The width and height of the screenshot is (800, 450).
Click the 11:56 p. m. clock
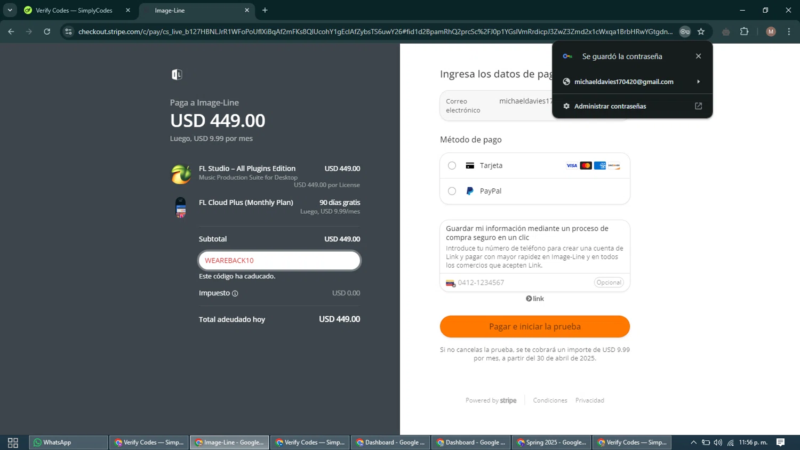753,443
